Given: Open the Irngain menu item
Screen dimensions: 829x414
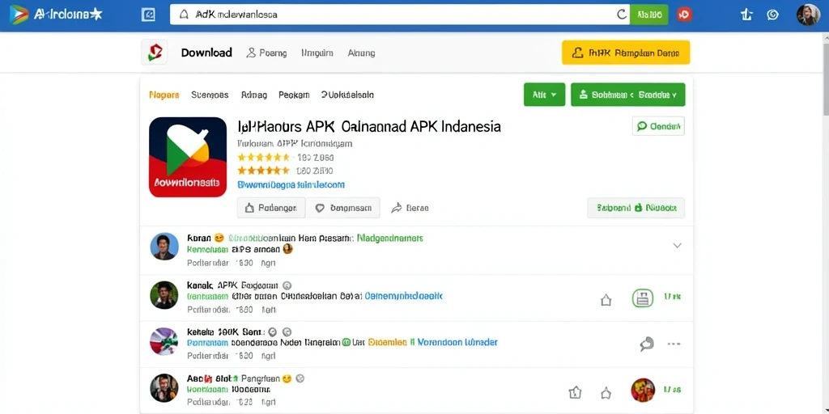Looking at the screenshot, I should [x=317, y=53].
